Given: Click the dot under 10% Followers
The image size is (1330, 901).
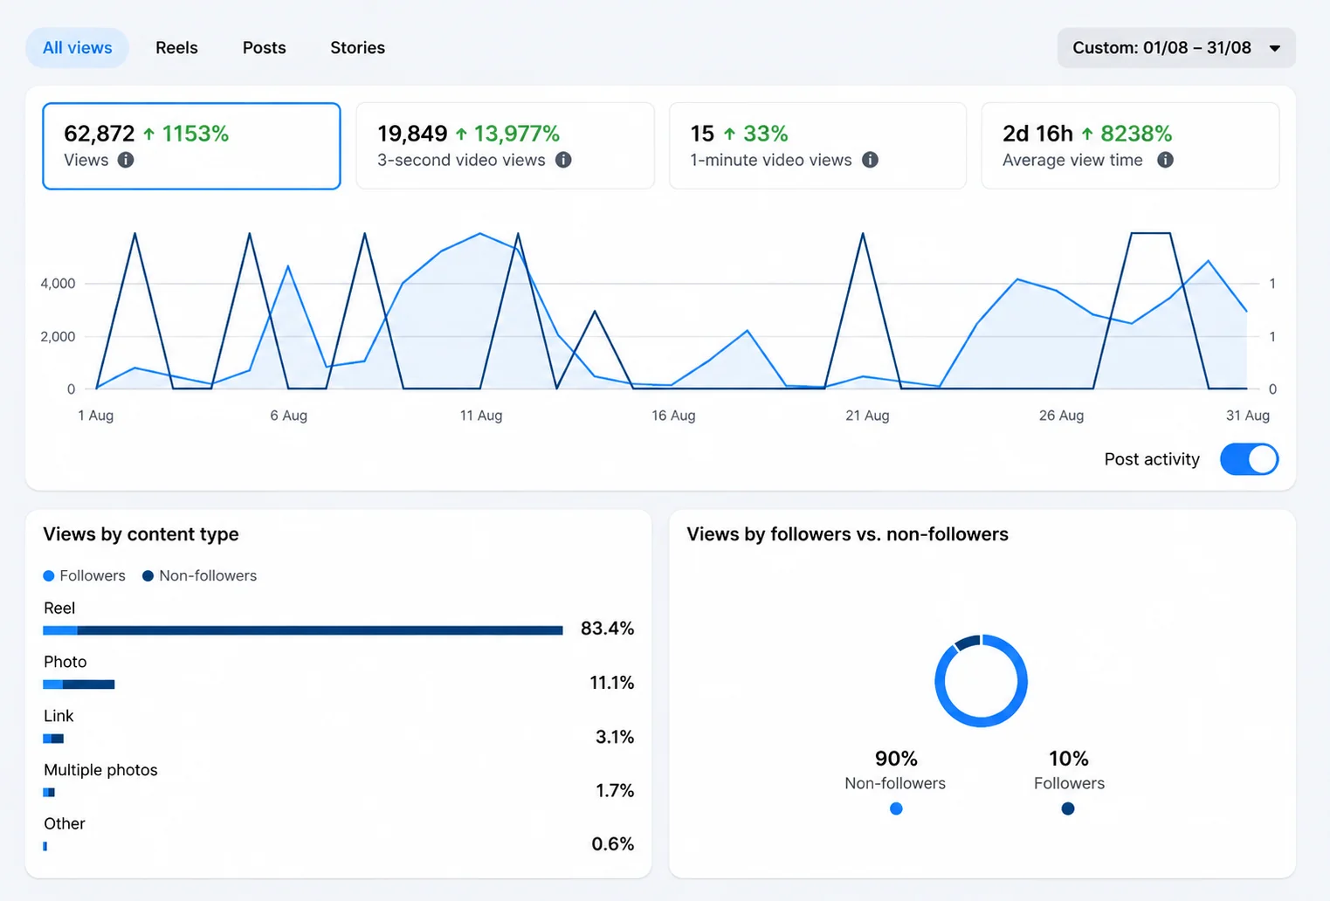Looking at the screenshot, I should coord(1068,808).
